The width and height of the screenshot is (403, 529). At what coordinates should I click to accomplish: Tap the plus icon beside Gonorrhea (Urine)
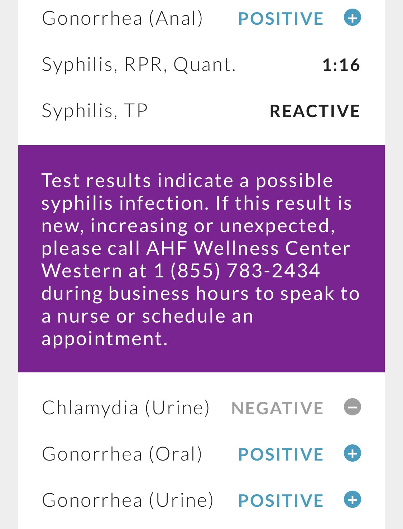tap(352, 500)
